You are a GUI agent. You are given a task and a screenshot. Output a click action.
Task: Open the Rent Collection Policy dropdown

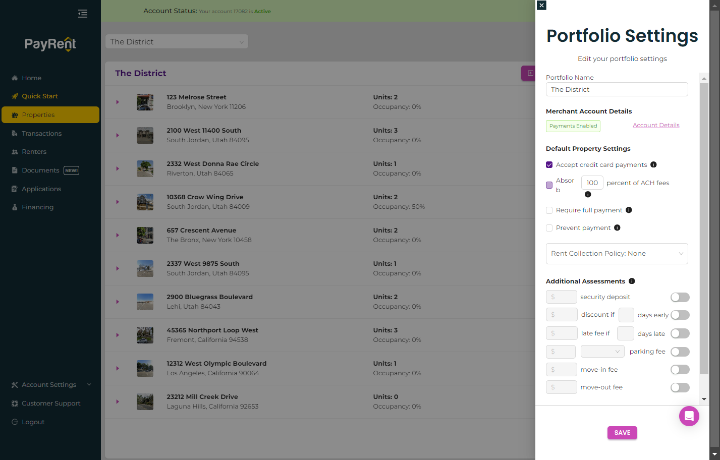pyautogui.click(x=617, y=254)
